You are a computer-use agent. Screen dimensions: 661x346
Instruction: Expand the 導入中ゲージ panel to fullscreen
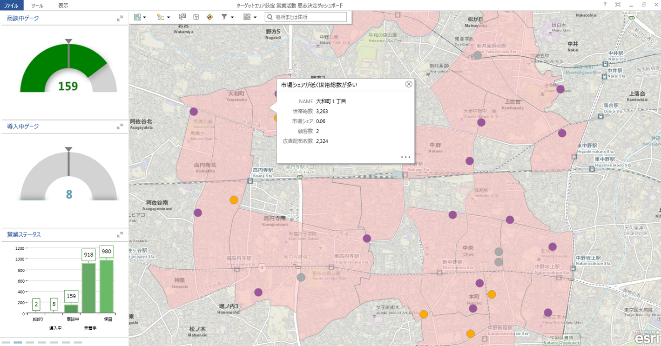[x=120, y=126]
